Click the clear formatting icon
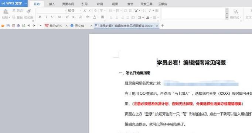The height and width of the screenshot is (133, 252). pos(95,11)
